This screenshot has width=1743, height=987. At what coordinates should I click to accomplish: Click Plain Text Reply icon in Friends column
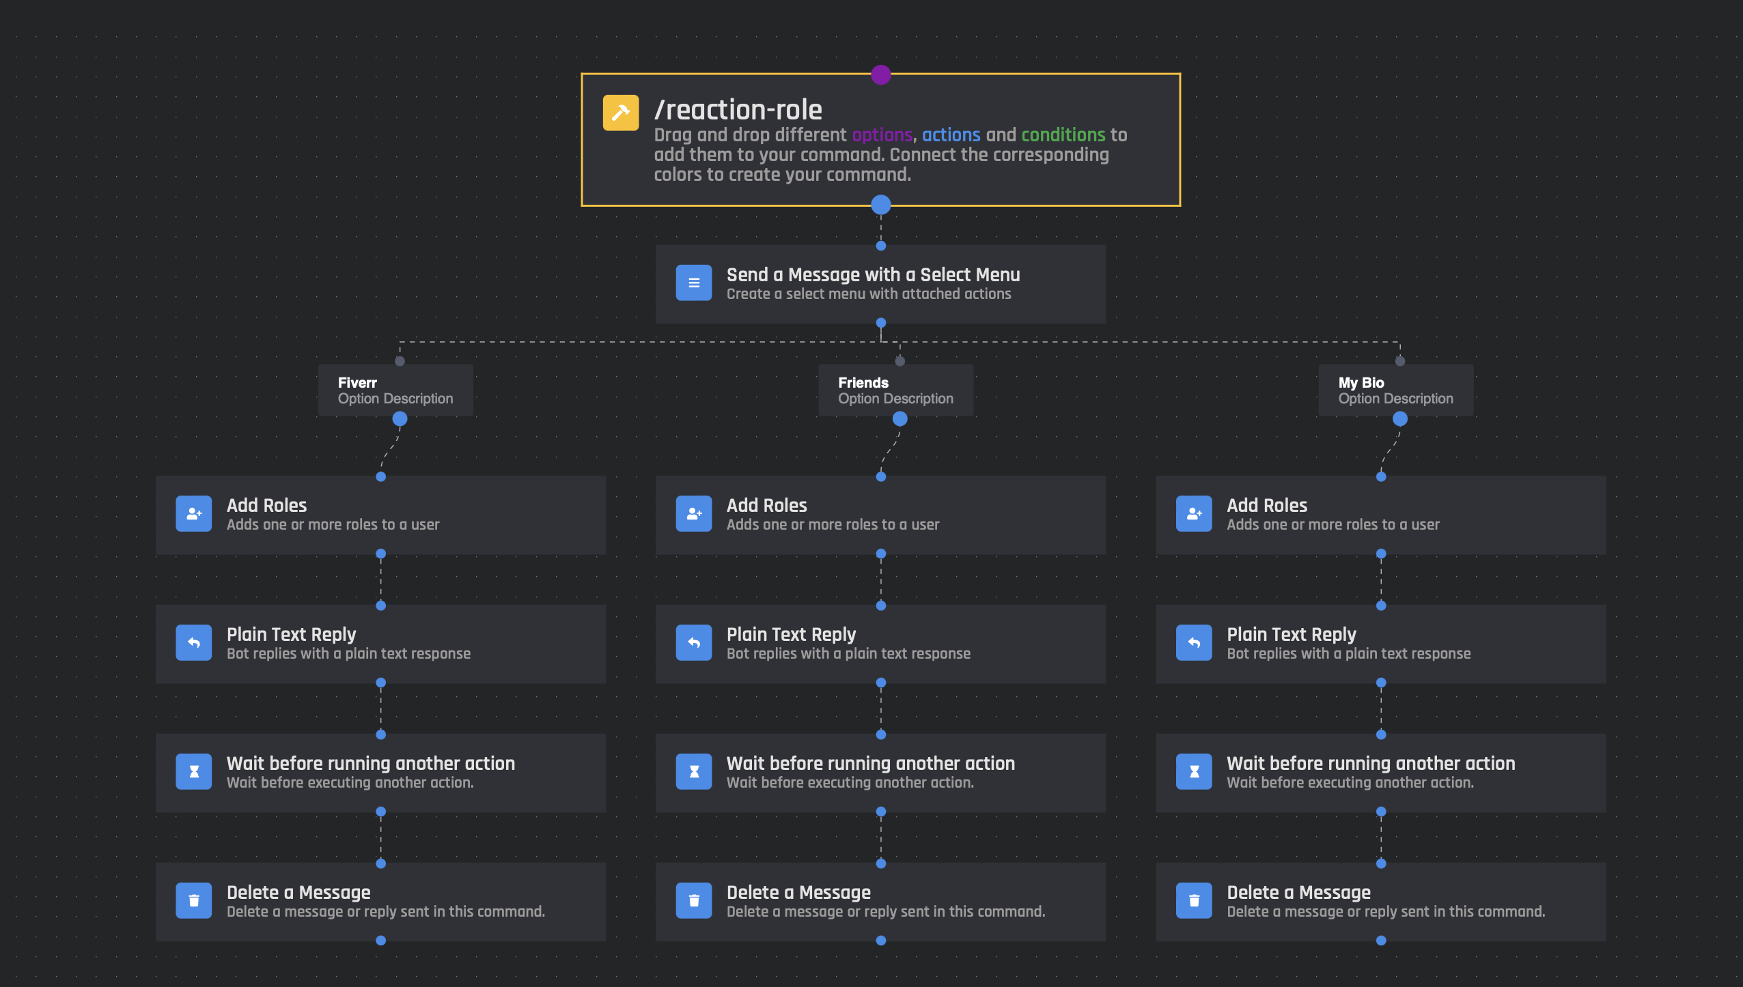point(694,642)
